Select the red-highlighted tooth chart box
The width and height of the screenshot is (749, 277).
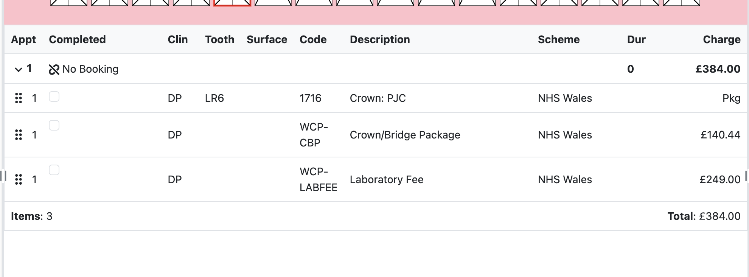click(232, 2)
